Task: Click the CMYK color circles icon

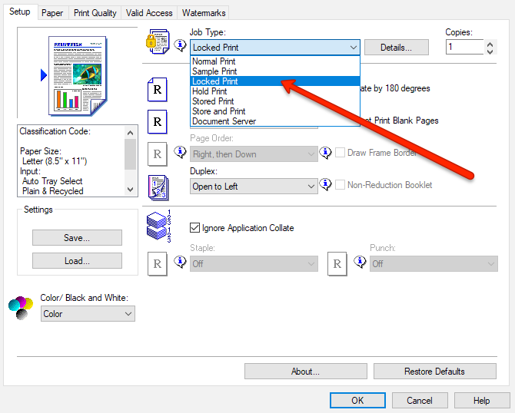Action: pos(20,307)
